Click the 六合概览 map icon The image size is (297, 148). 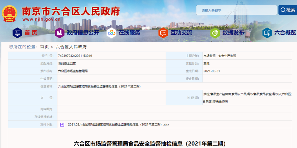click(267, 33)
